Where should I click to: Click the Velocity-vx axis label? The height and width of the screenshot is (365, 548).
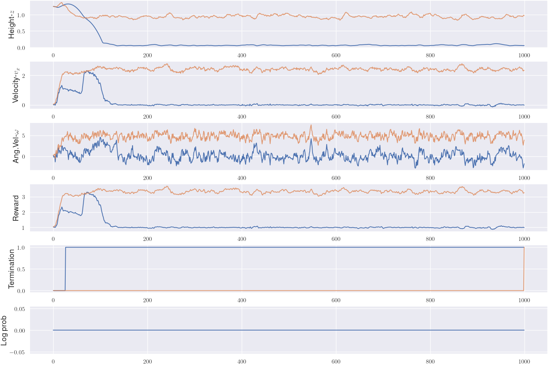(16, 85)
